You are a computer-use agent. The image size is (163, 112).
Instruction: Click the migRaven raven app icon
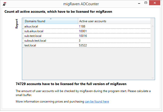4,4
